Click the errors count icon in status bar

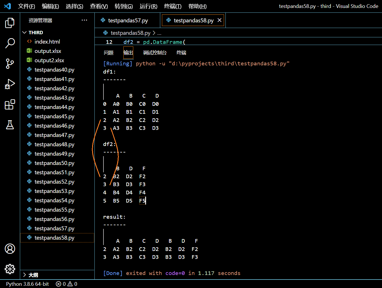click(x=58, y=284)
